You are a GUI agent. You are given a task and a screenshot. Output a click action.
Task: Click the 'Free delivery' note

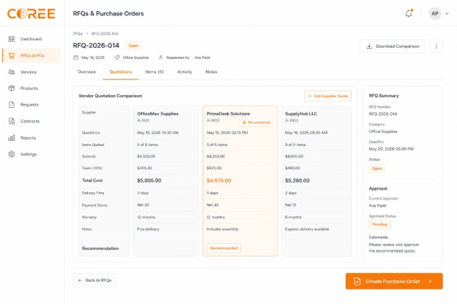[x=148, y=229]
